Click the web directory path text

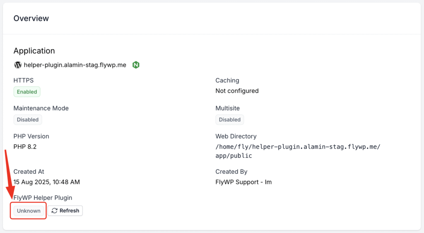click(x=298, y=151)
